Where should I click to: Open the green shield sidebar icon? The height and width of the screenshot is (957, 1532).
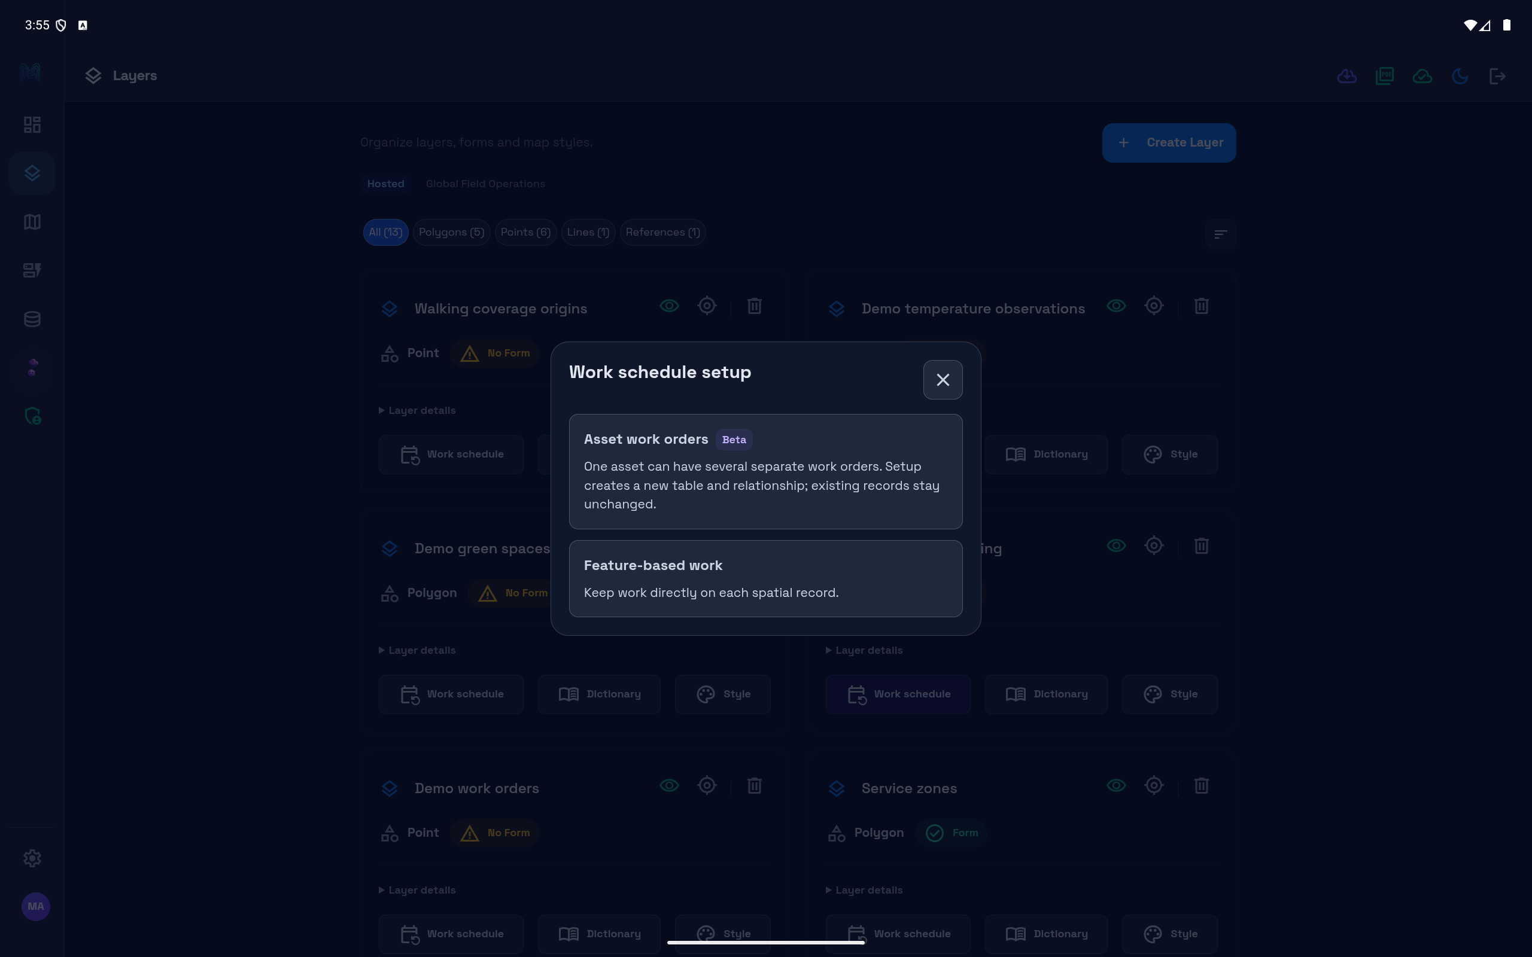coord(32,416)
